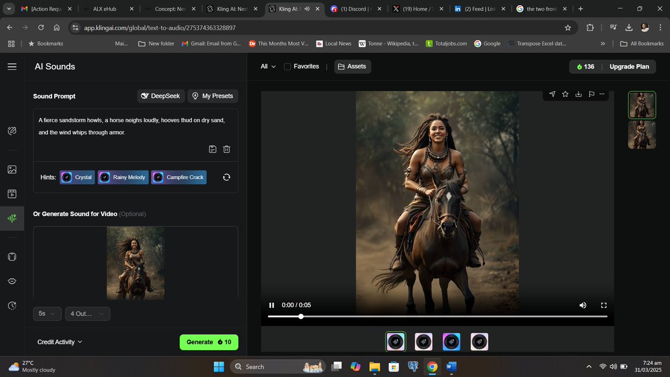Screen dimensions: 670x377
Task: Bookmark this page with the star
Action: (x=568, y=27)
